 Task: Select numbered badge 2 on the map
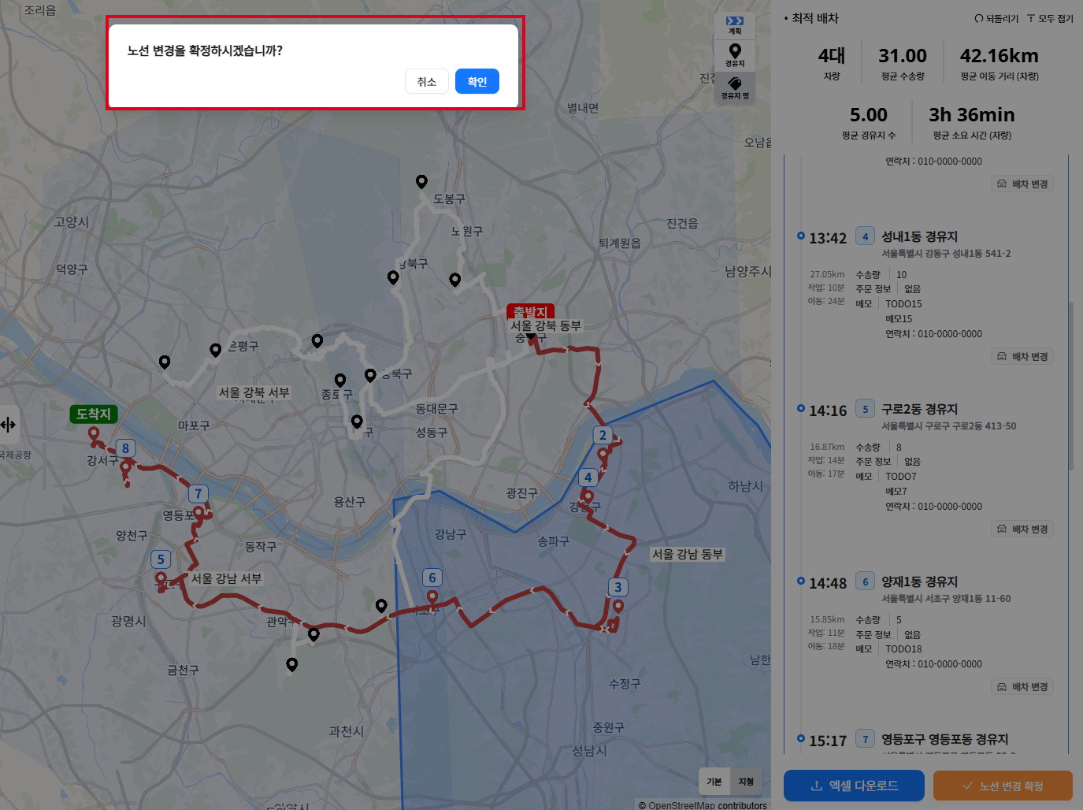[603, 435]
